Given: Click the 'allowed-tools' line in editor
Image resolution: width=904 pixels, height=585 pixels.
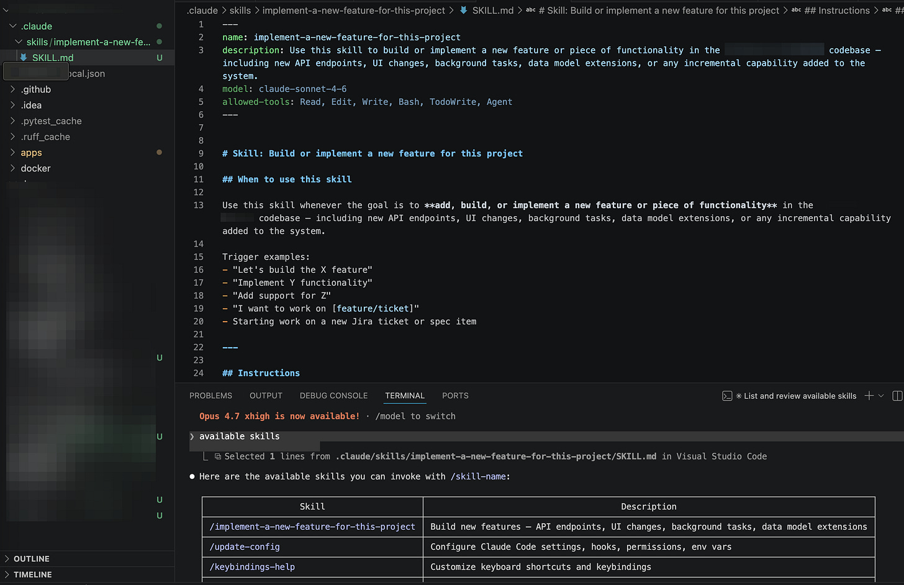Looking at the screenshot, I should 368,102.
